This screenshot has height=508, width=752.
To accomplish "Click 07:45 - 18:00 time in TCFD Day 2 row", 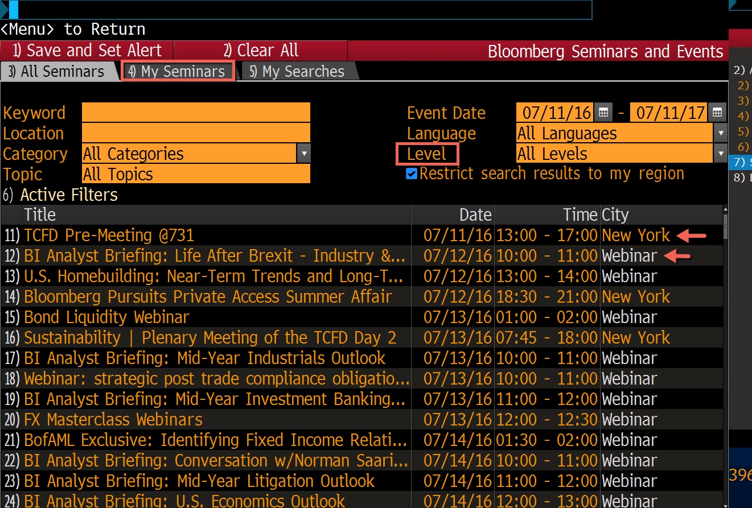I will coord(546,337).
